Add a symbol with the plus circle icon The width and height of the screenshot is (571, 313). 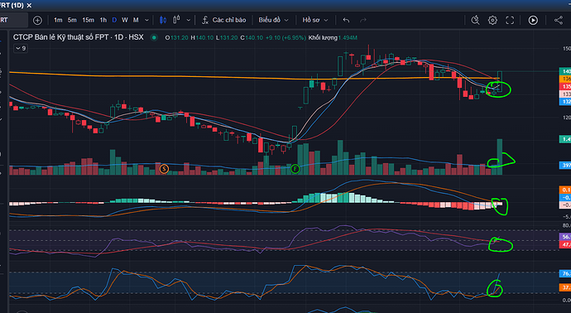click(37, 21)
